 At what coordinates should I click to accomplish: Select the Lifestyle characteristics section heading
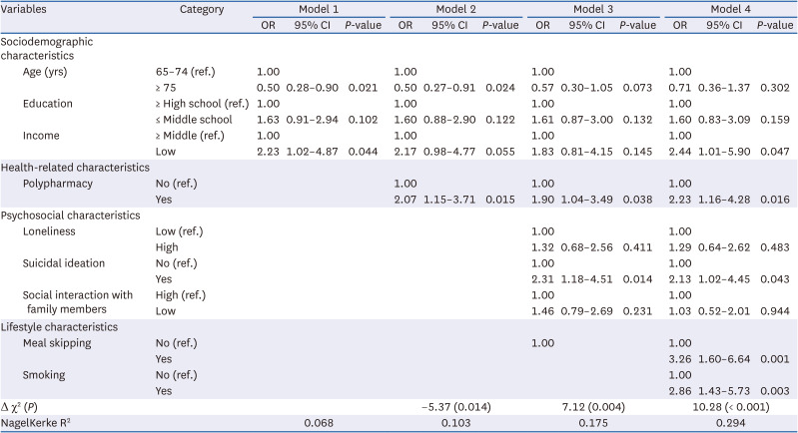pos(63,326)
